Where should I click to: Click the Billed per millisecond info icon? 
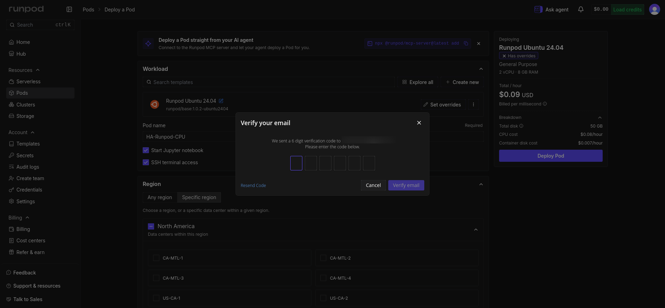tap(545, 104)
